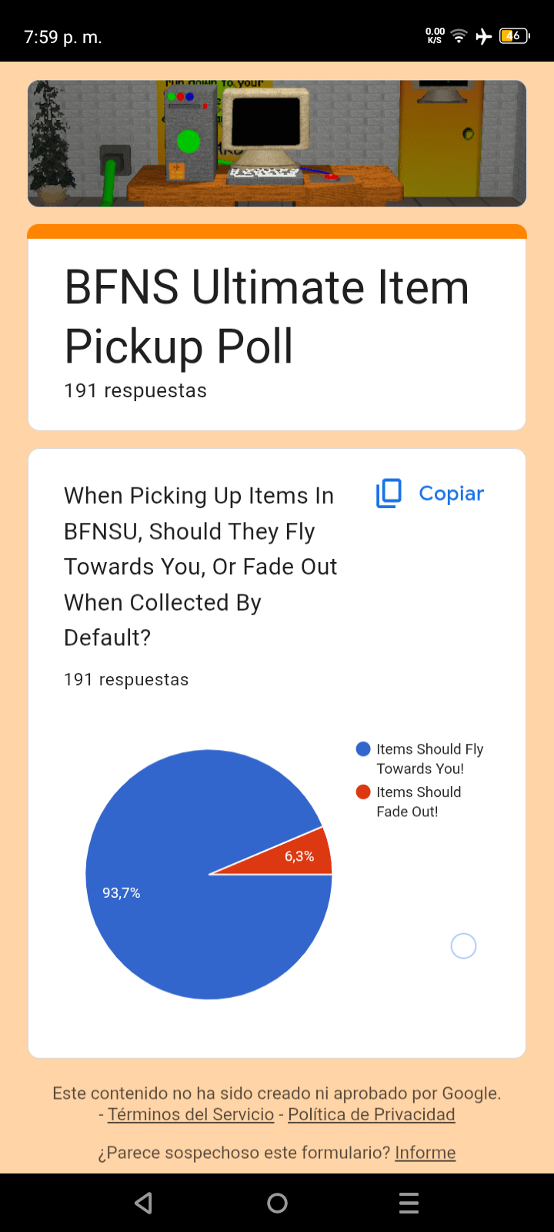Viewport: 554px width, 1232px height.
Task: Tap the BFNS Ultimate Item Pickup Poll title
Action: tap(266, 316)
